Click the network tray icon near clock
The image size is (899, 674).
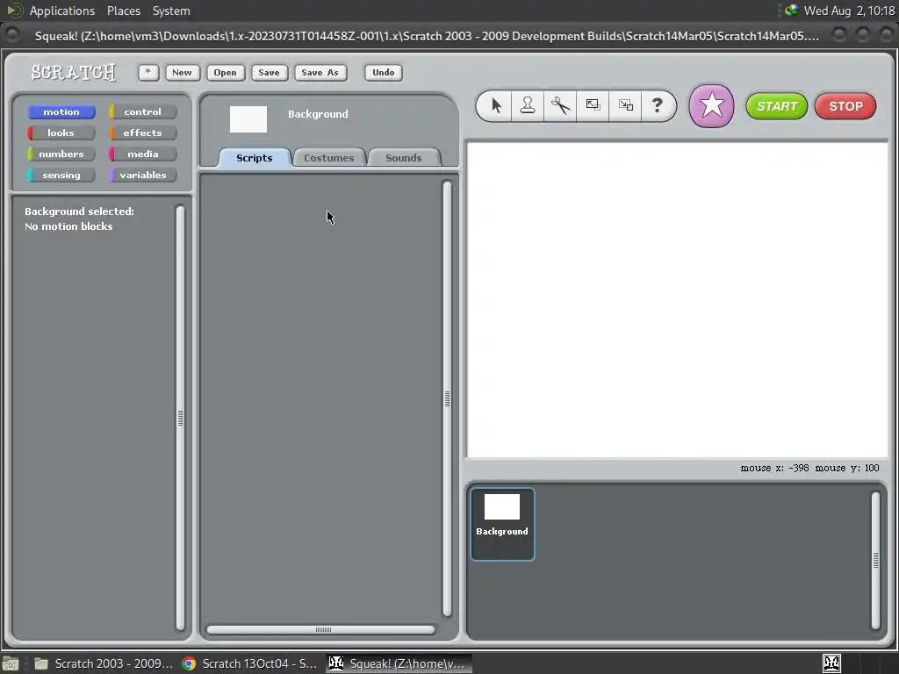click(x=791, y=10)
